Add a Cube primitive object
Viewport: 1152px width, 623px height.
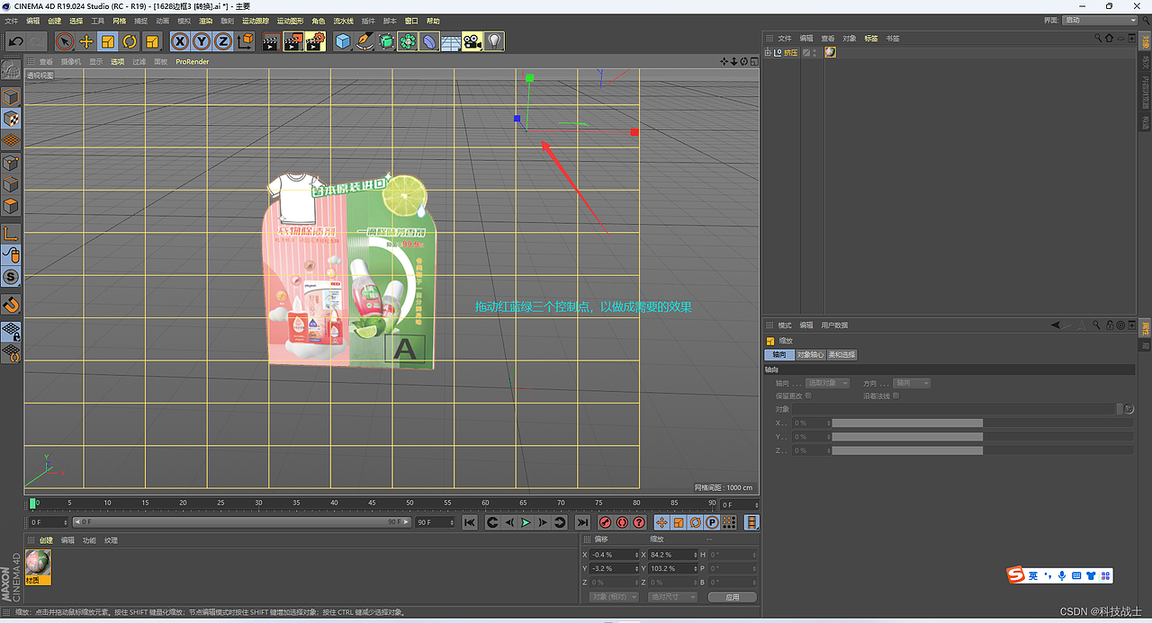(343, 41)
